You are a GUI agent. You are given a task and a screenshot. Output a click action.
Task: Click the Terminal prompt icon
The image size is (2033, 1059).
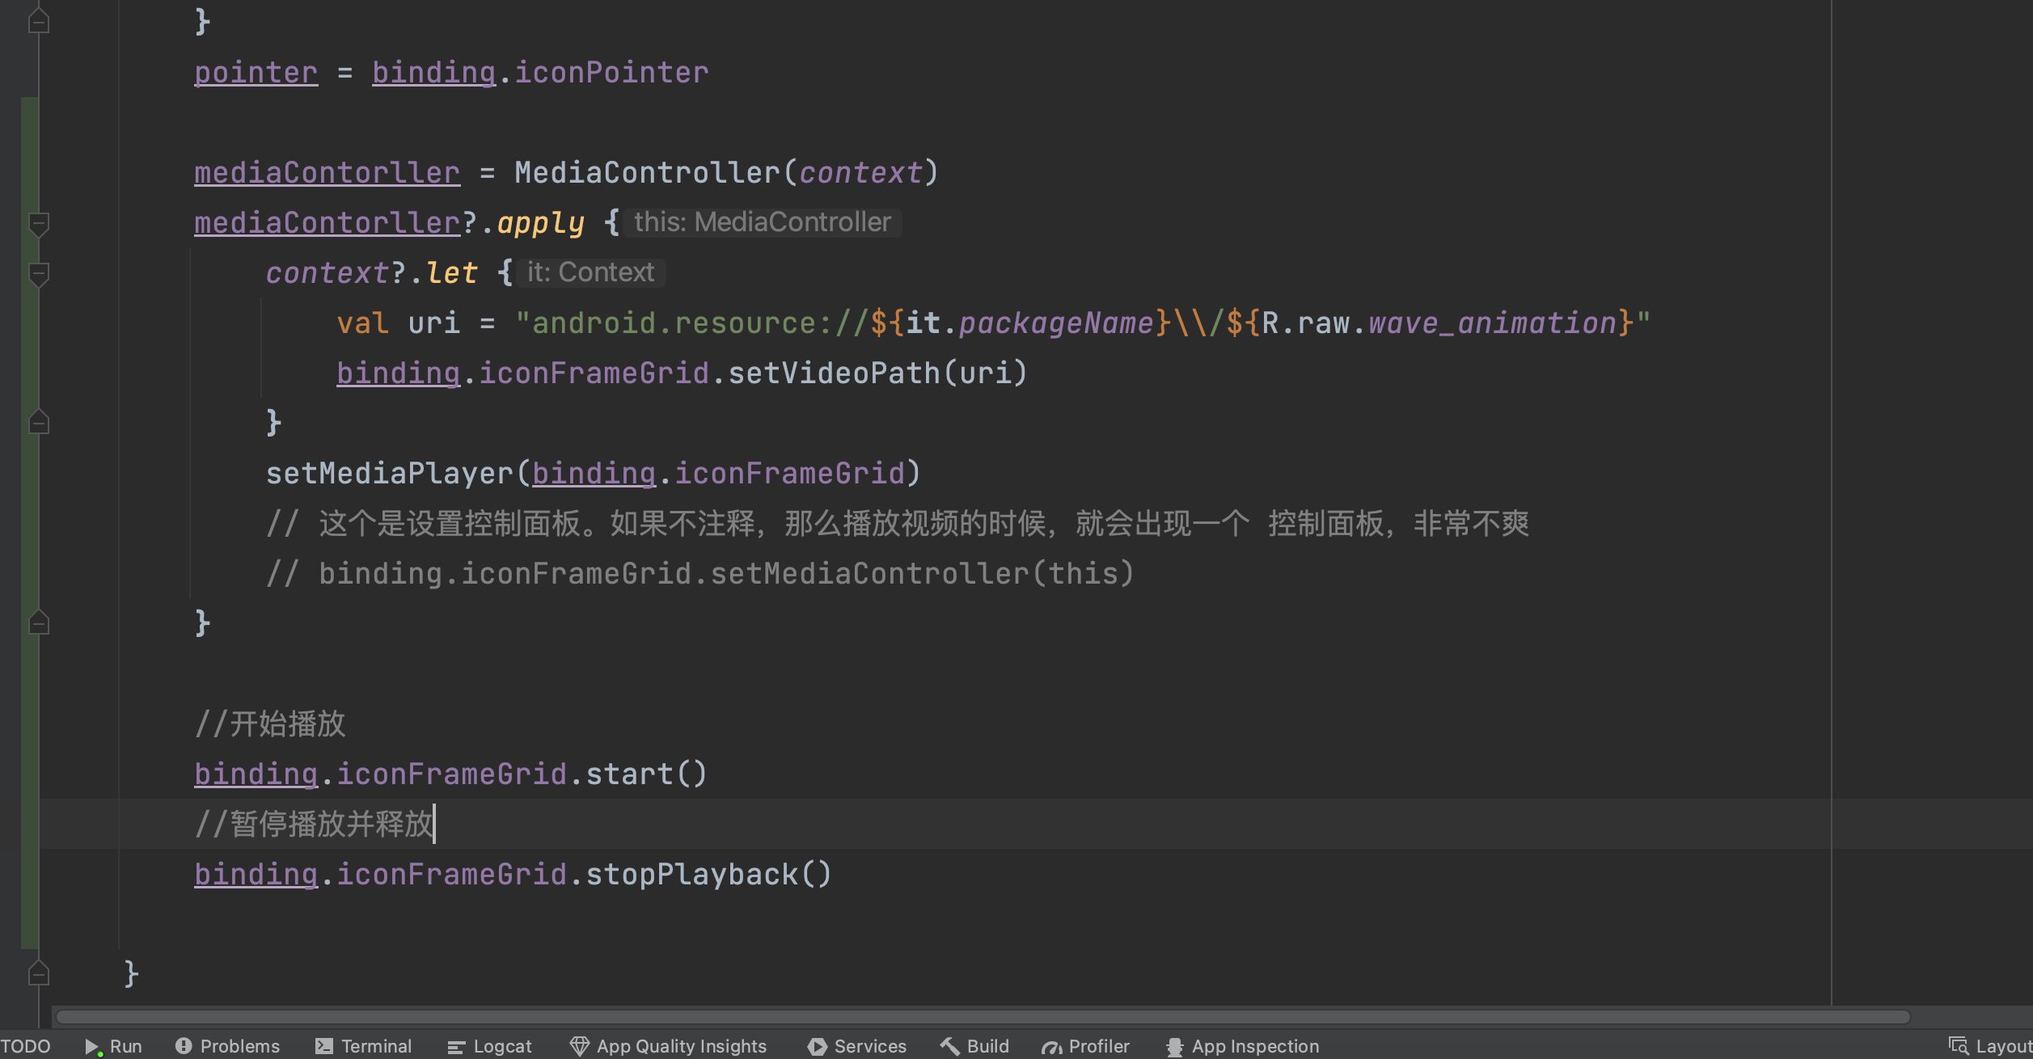coord(324,1046)
